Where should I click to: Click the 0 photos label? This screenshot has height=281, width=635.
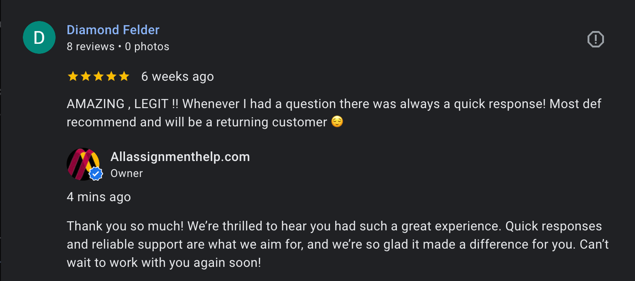[x=147, y=46]
